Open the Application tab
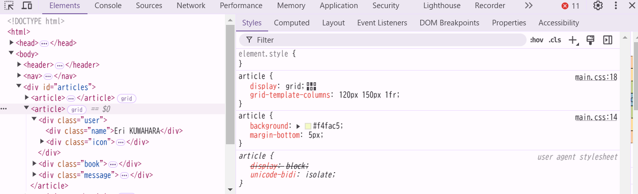638x194 pixels. [339, 6]
